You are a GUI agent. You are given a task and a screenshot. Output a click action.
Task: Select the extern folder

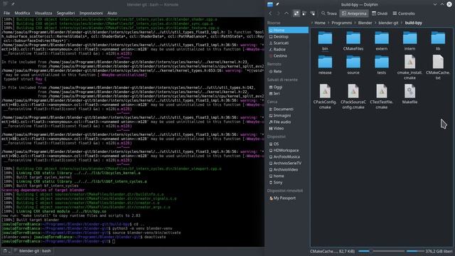point(382,41)
